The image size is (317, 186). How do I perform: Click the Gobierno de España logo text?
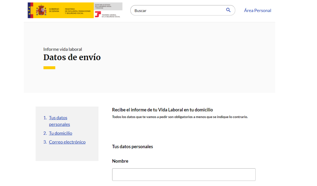pos(54,10)
